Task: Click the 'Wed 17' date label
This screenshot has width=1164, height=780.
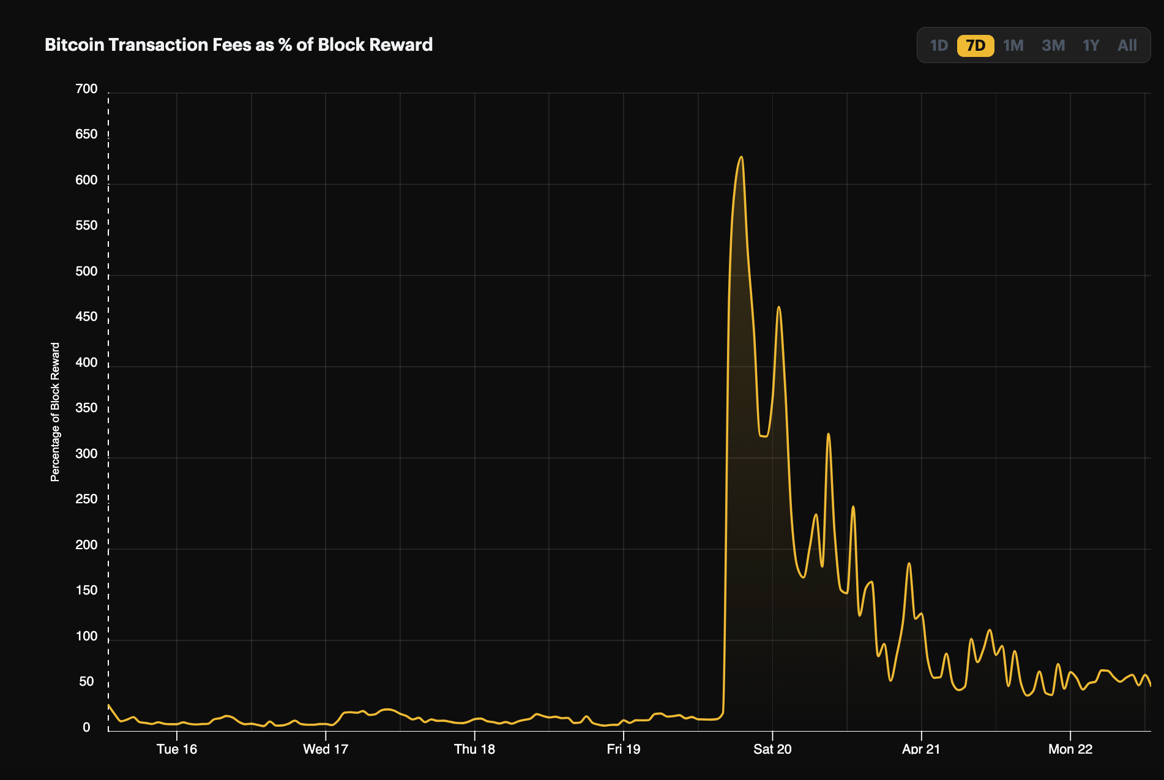Action: coord(326,749)
